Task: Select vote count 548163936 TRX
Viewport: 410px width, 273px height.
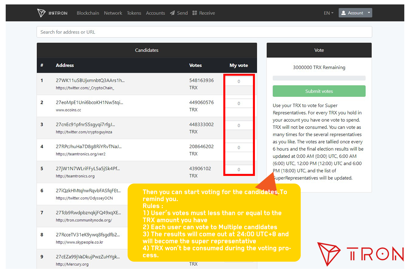Action: (x=202, y=84)
